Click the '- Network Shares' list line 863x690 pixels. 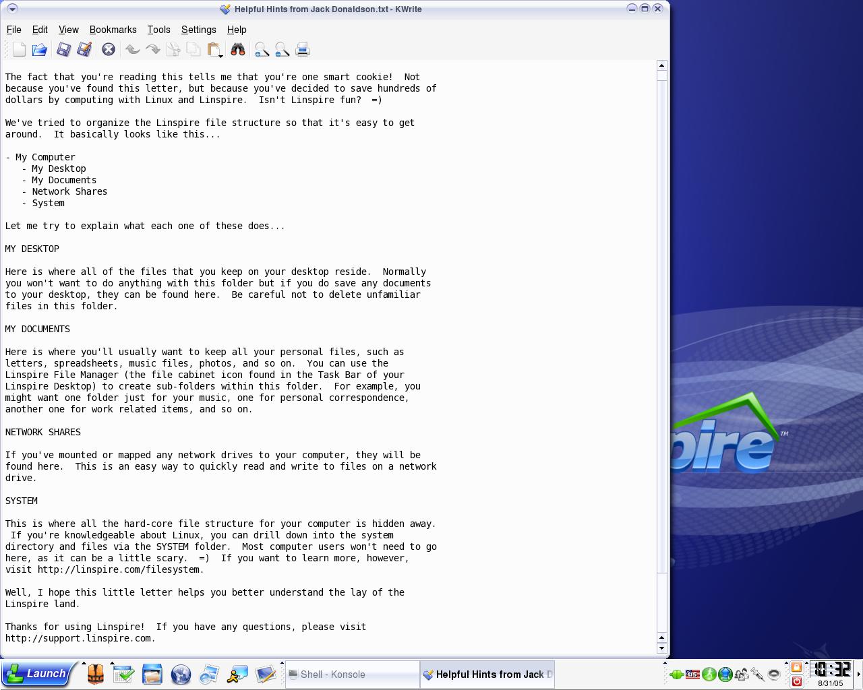pos(65,191)
